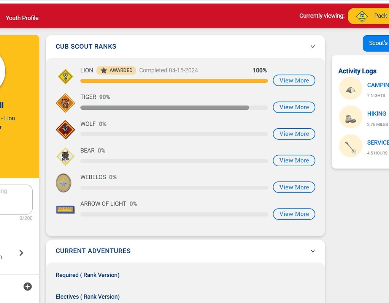Screen dimensions: 389x303
Task: Select the Arrow of Light badge icon
Action: (65, 209)
